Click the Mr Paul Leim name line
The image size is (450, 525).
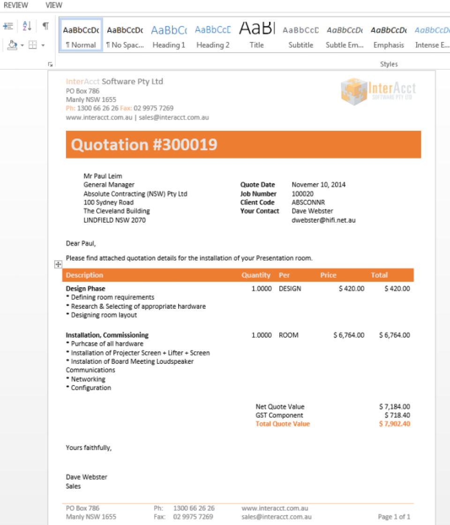[103, 176]
